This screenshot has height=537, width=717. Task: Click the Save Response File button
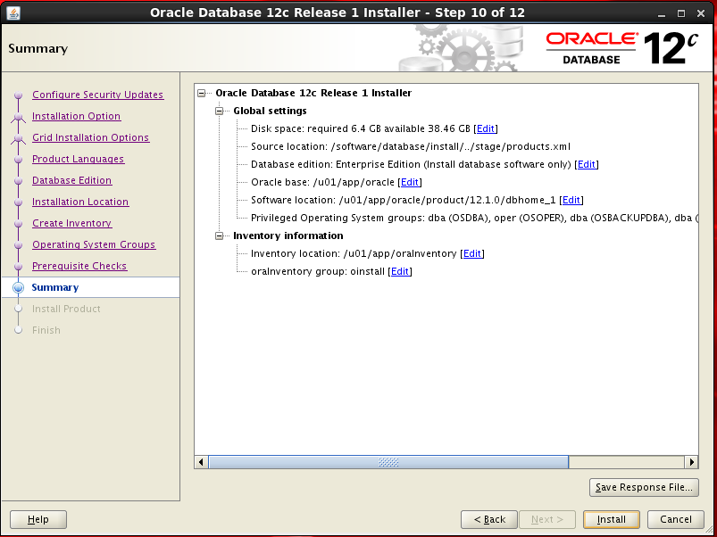point(644,487)
